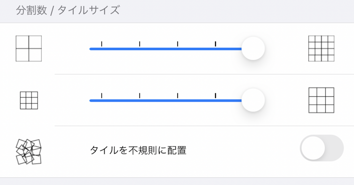Click second tick mark on division slider
The height and width of the screenshot is (185, 354).
140,44
